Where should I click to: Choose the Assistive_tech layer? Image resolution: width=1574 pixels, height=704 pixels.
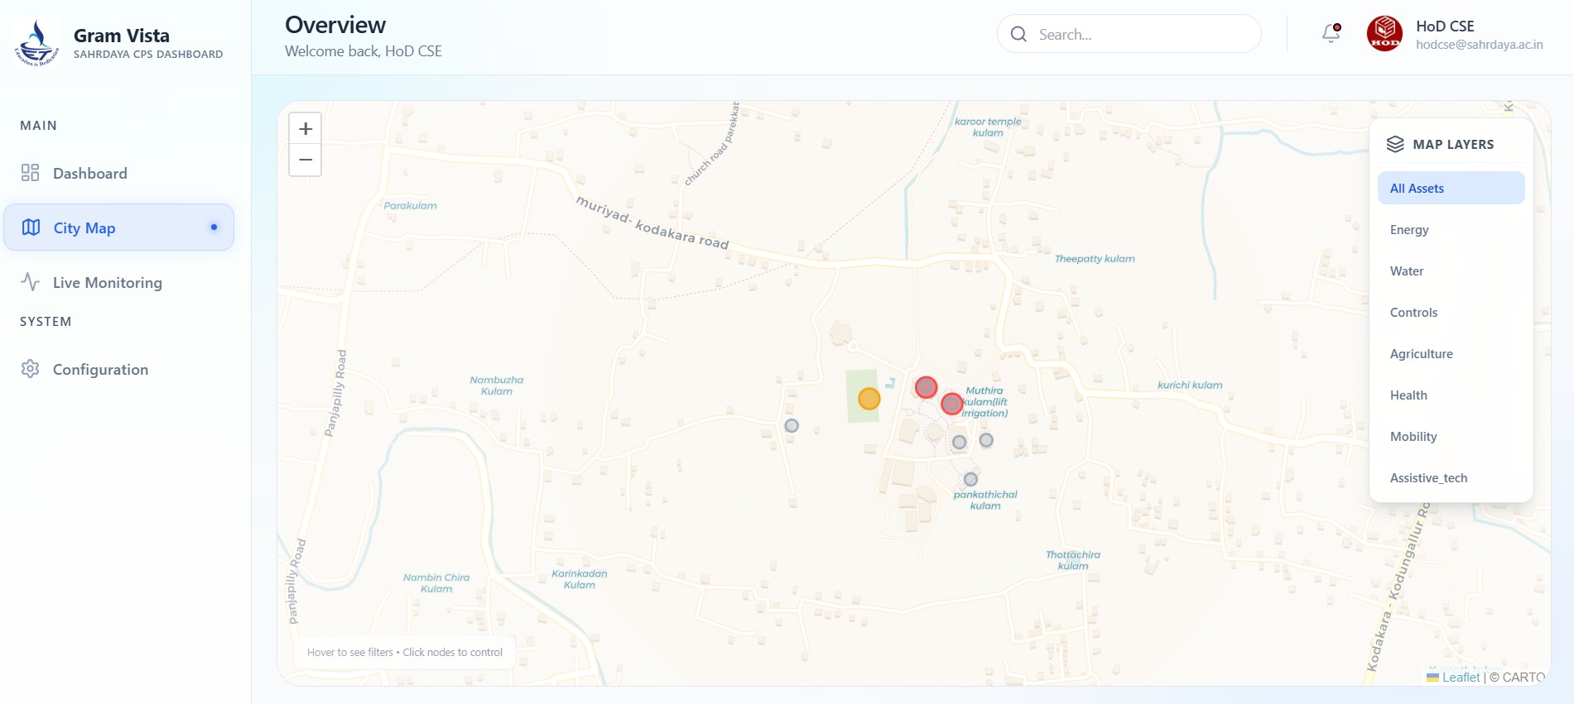(x=1428, y=477)
